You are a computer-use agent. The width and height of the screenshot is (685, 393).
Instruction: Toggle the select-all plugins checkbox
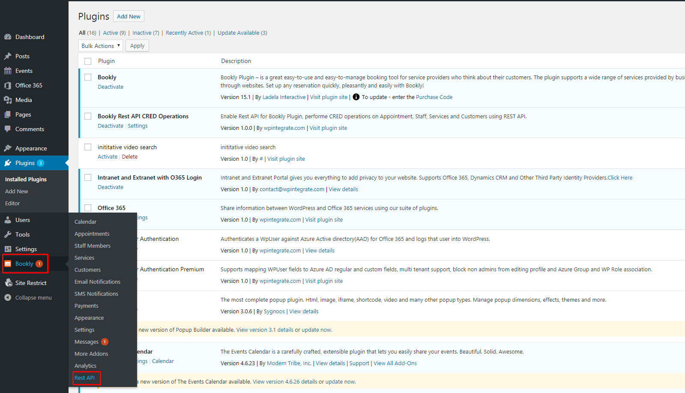pos(88,61)
